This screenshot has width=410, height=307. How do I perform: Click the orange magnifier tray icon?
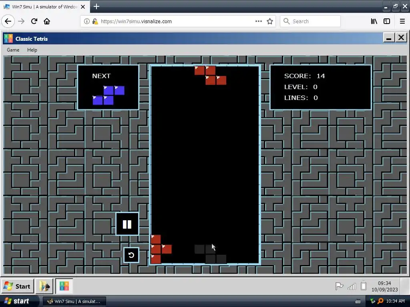(x=380, y=301)
